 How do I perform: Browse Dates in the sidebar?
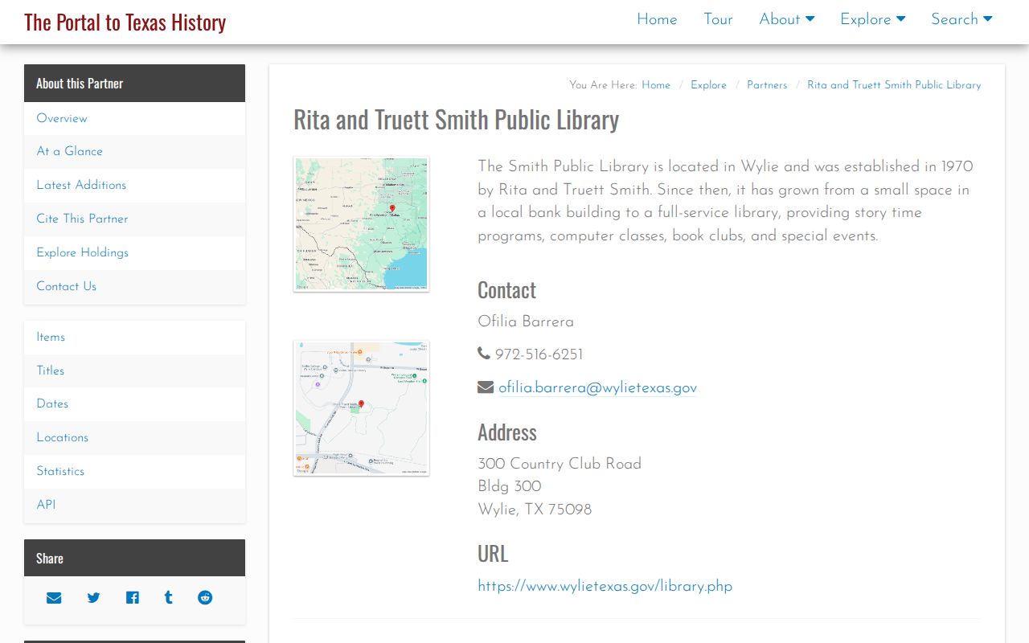(134, 403)
